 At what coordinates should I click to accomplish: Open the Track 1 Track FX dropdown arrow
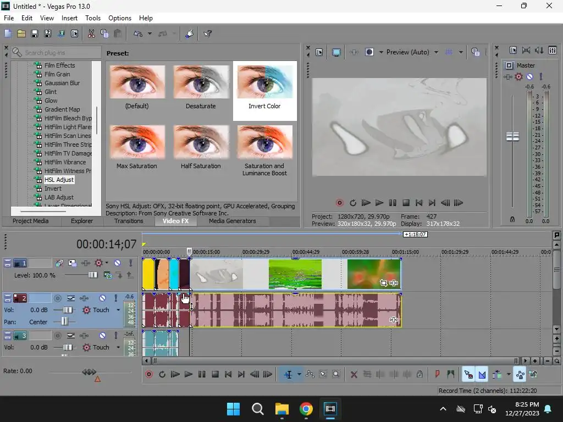[x=107, y=263]
